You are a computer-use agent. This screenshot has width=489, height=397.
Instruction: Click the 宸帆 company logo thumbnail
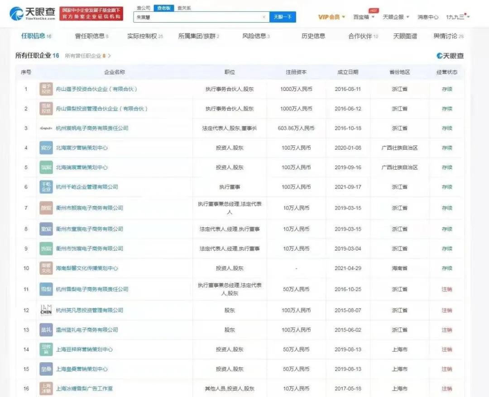(46, 128)
